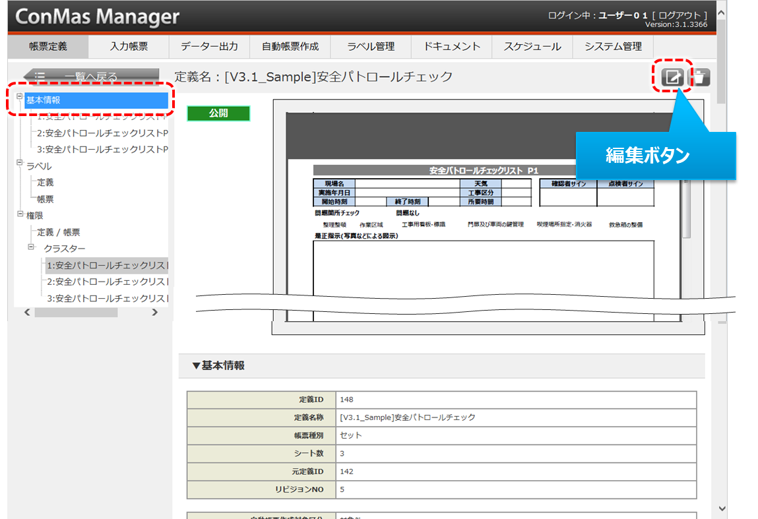The height and width of the screenshot is (519, 758).
Task: Open the システム管理 tab
Action: (613, 47)
